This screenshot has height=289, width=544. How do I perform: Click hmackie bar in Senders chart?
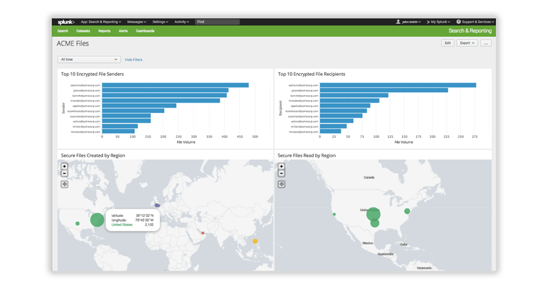point(118,131)
